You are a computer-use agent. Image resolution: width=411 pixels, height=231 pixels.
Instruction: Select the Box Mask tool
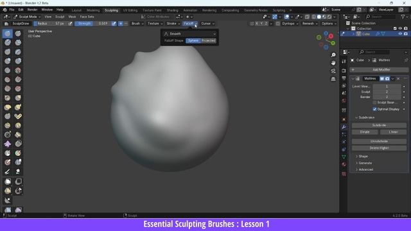point(8,182)
